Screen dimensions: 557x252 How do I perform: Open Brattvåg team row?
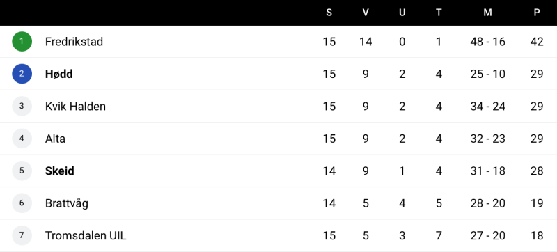click(278, 203)
